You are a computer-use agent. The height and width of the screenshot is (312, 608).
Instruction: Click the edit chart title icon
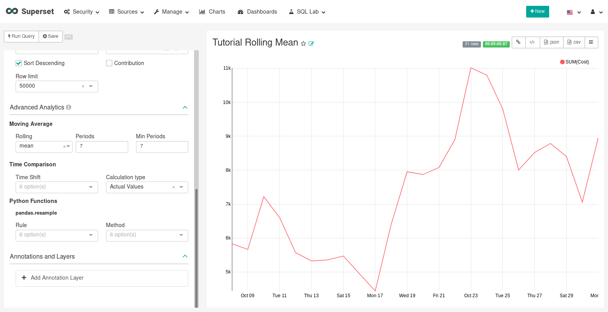[311, 44]
